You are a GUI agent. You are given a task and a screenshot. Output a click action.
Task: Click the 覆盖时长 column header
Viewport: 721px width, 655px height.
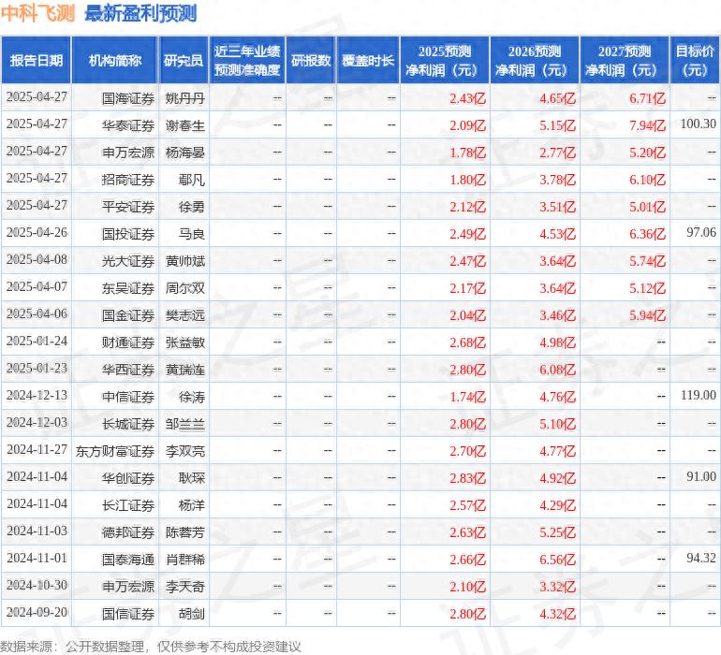(368, 61)
